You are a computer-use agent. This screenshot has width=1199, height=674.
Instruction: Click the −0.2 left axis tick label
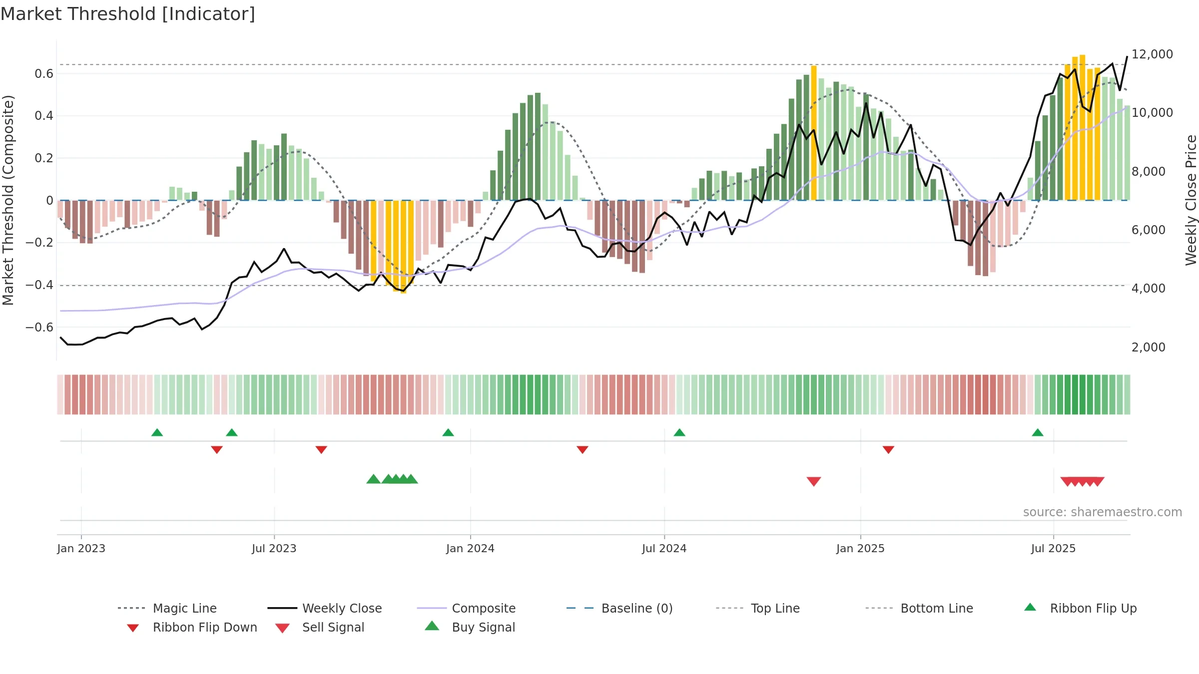[x=39, y=242]
